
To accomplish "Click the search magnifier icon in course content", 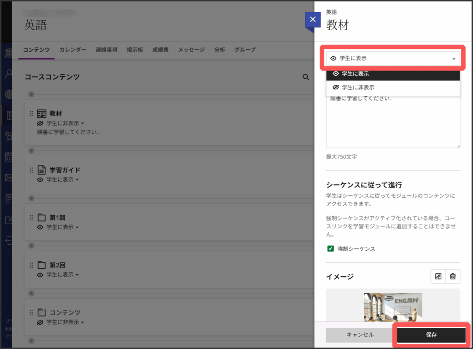I will tap(305, 77).
